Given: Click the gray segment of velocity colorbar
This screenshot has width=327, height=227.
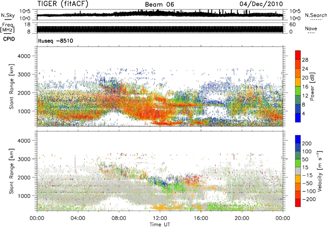Looking at the screenshot, I should coord(298,171).
